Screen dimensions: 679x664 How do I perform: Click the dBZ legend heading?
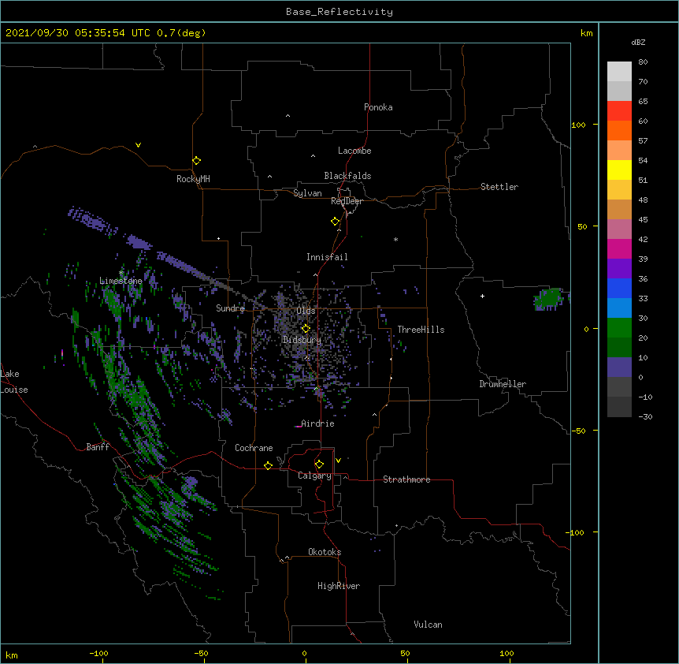638,43
